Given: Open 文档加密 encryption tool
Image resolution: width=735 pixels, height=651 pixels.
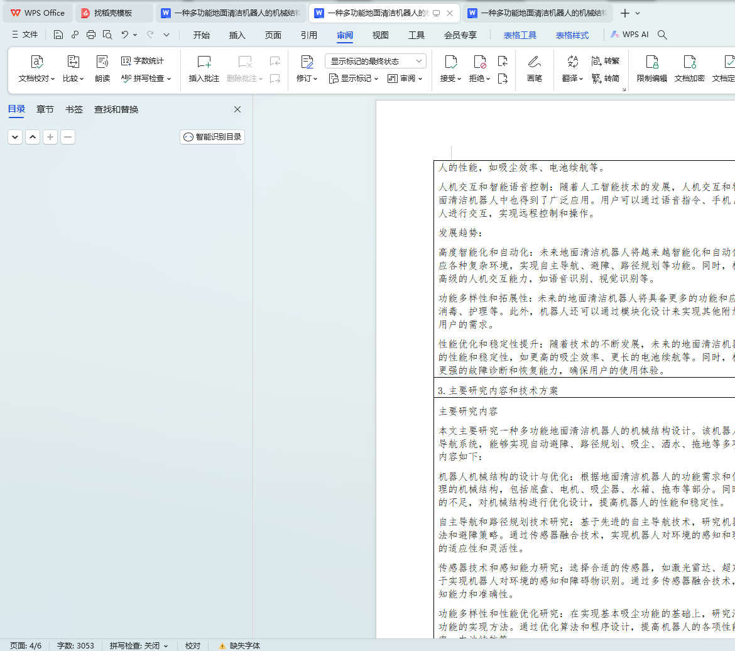Looking at the screenshot, I should point(690,68).
